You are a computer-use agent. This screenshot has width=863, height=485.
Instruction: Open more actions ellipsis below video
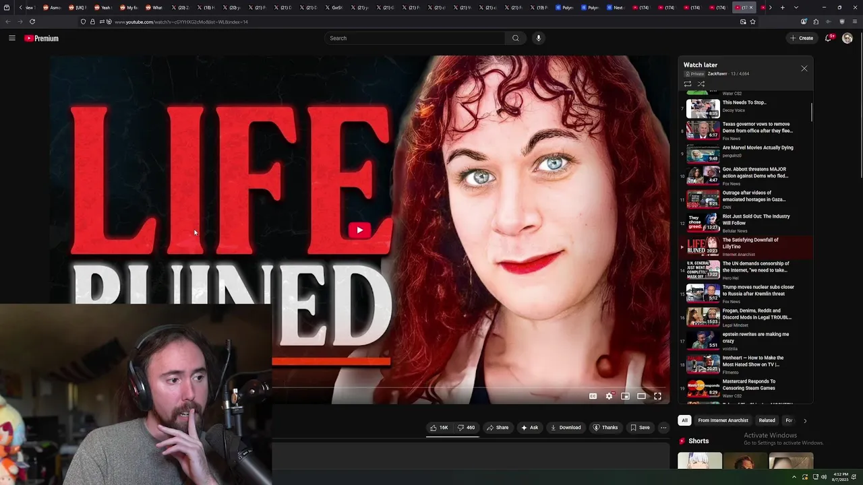pyautogui.click(x=663, y=428)
